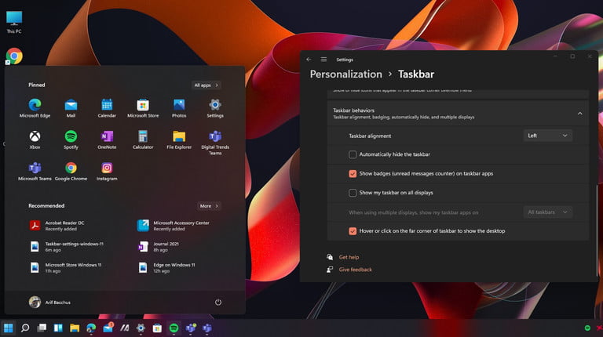Open the Microsoft Teams pinned app
603x337 pixels.
pyautogui.click(x=35, y=171)
